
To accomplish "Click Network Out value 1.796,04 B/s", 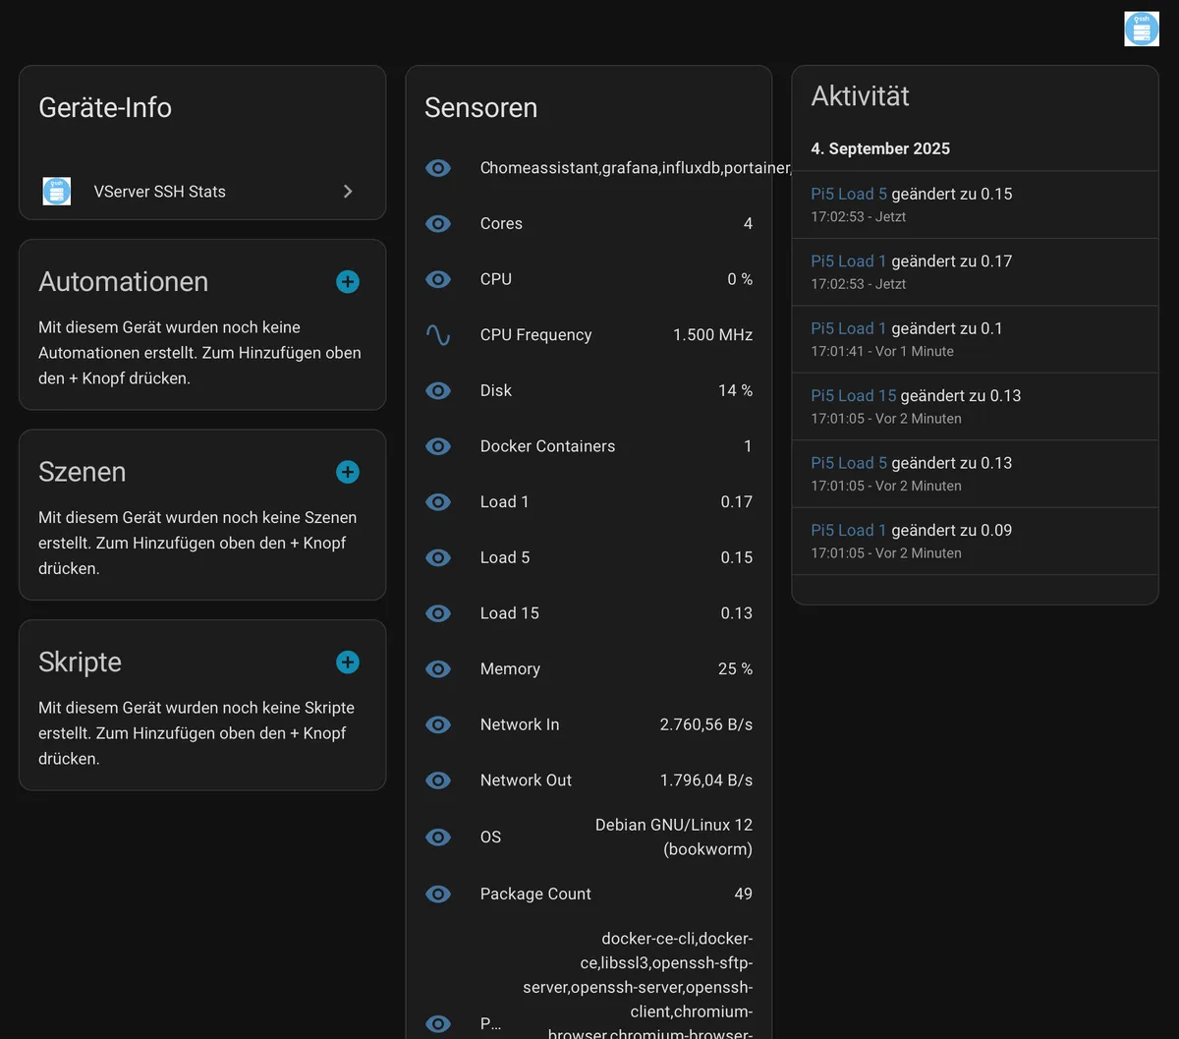I will point(706,780).
